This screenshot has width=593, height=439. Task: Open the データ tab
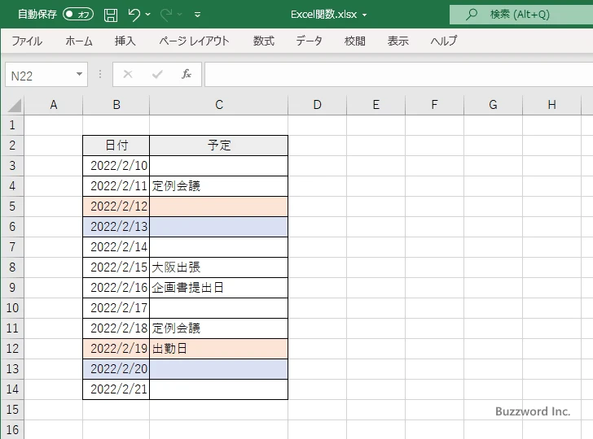tap(309, 41)
